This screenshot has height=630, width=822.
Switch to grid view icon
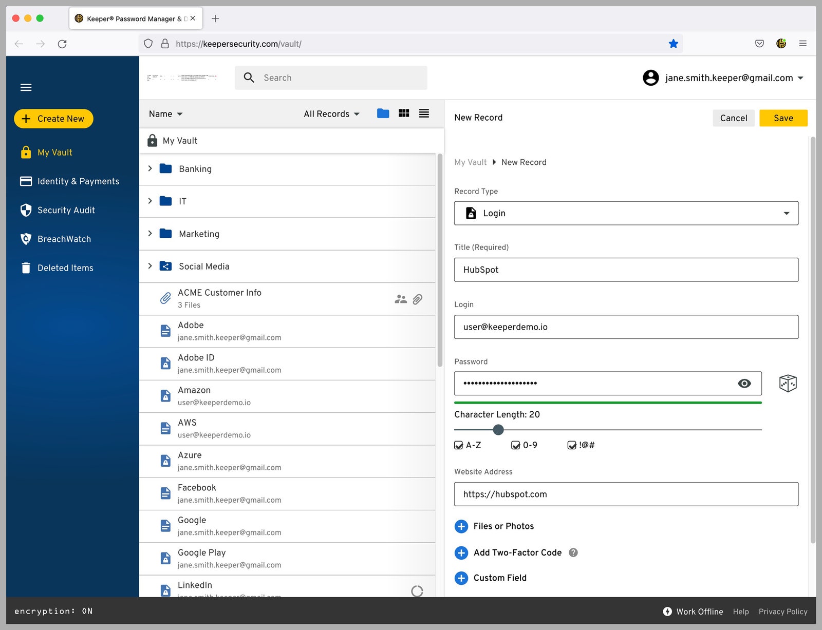404,113
